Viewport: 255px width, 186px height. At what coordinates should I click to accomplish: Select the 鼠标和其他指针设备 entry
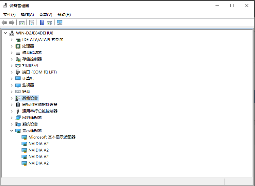[x=40, y=105]
